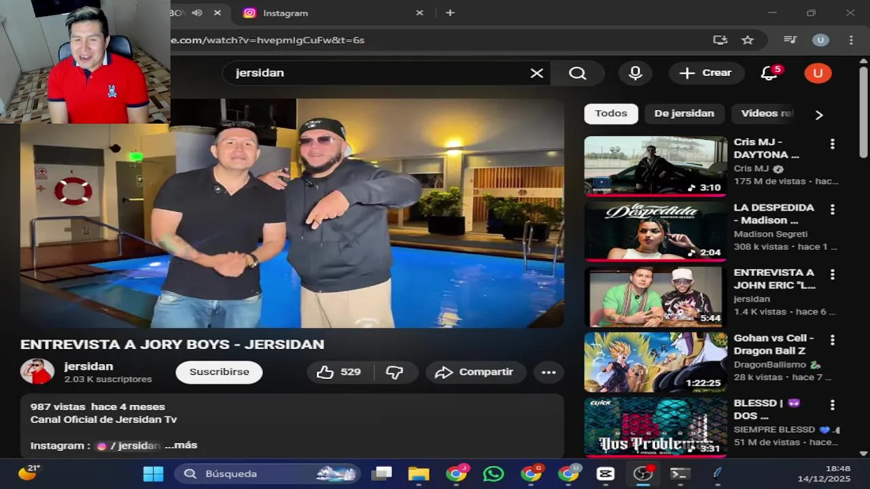This screenshot has height=489, width=870.
Task: Click the DragonBallismo channel name
Action: [x=771, y=364]
